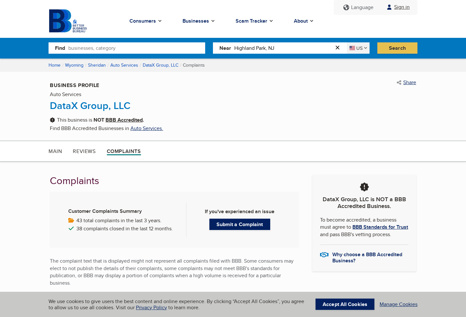The height and width of the screenshot is (317, 466).
Task: Click the green checkmark closed complaints icon
Action: [71, 228]
